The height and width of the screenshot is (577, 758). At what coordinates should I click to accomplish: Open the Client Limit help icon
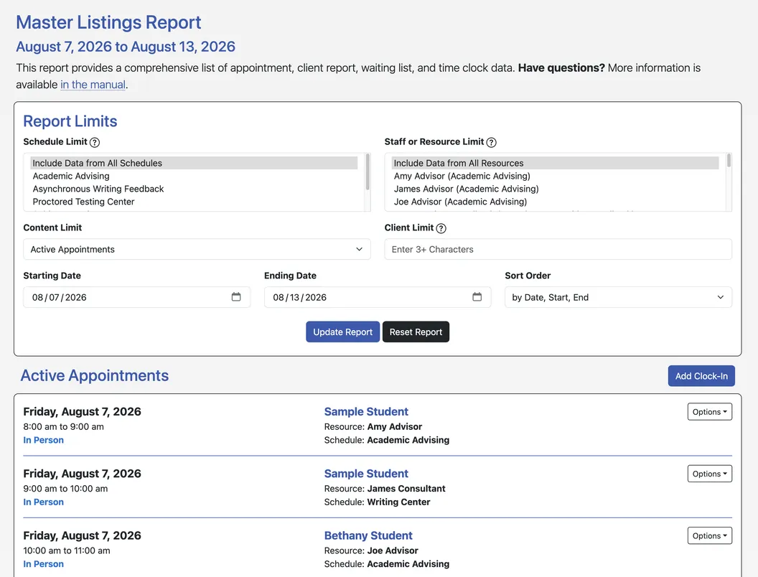pyautogui.click(x=441, y=228)
